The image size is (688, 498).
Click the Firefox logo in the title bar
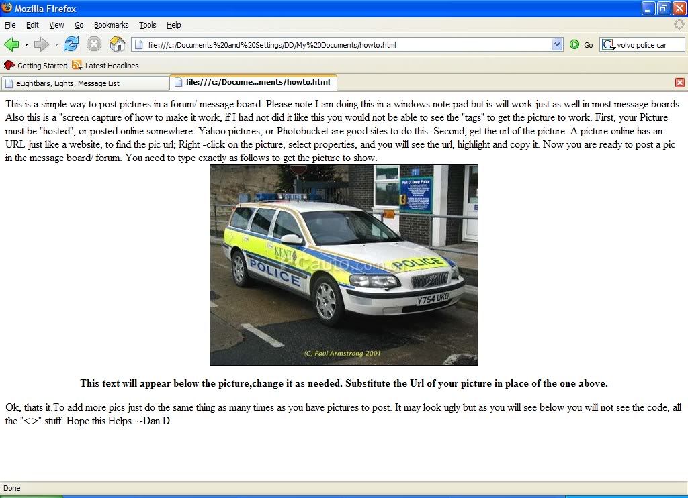coord(7,8)
